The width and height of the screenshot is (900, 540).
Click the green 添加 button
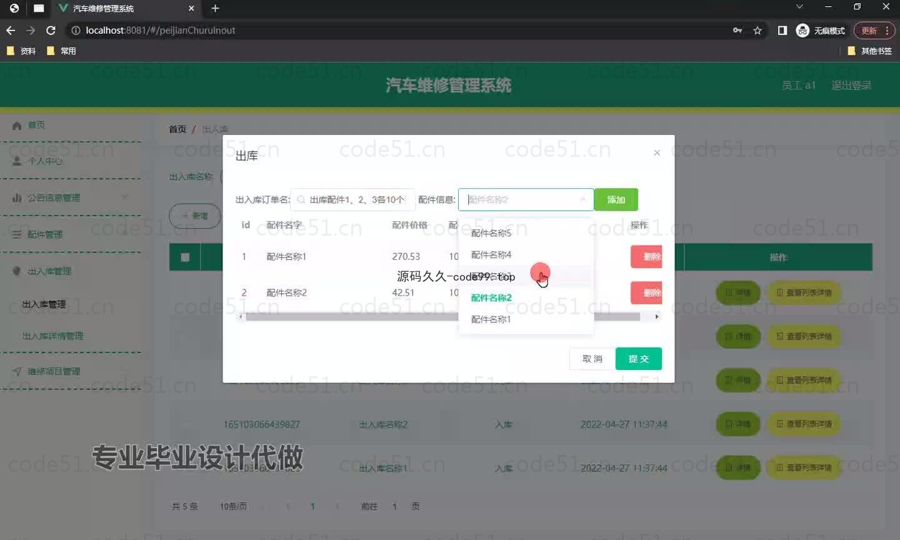coord(616,199)
